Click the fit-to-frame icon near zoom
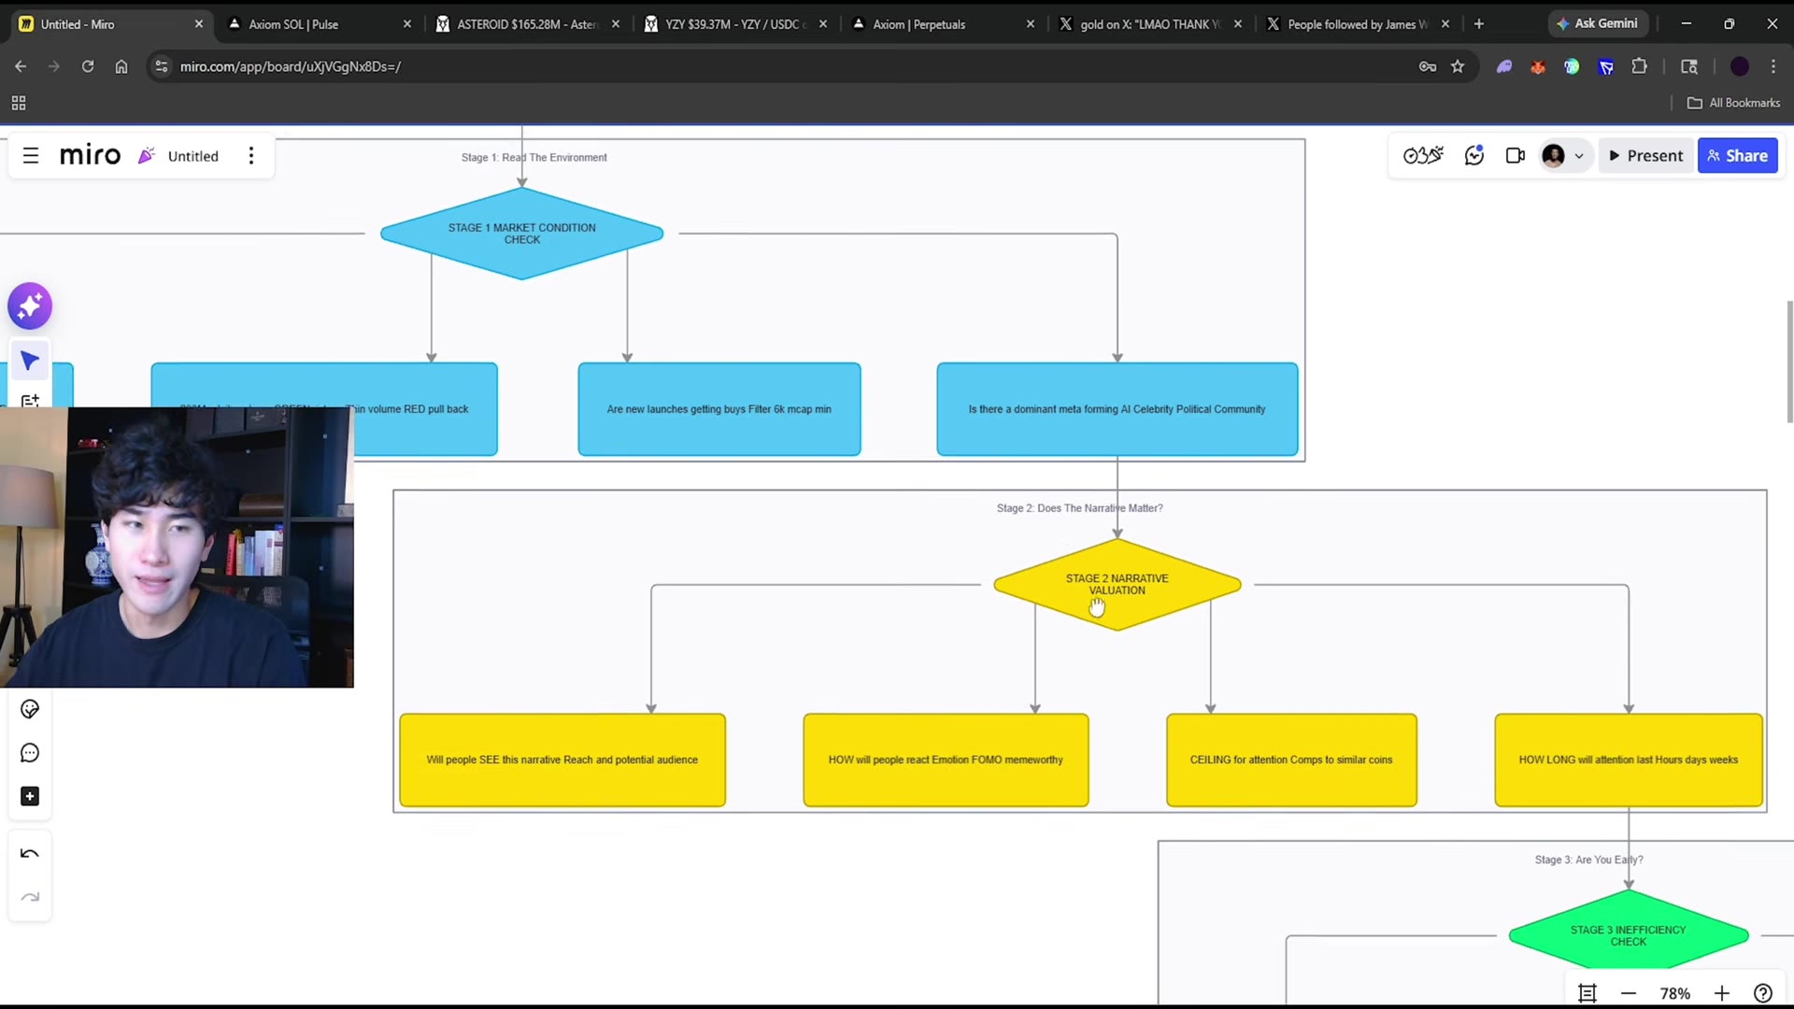Viewport: 1794px width, 1009px height. (1588, 993)
